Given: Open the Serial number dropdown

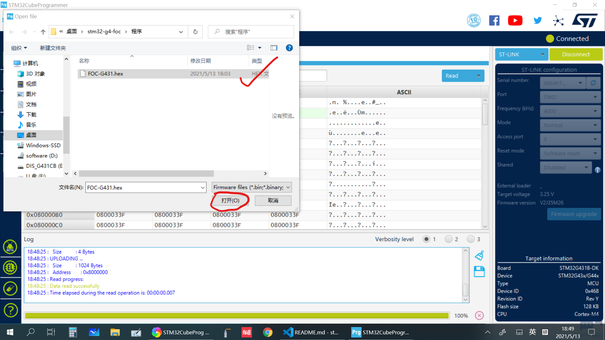Looking at the screenshot, I should (563, 83).
